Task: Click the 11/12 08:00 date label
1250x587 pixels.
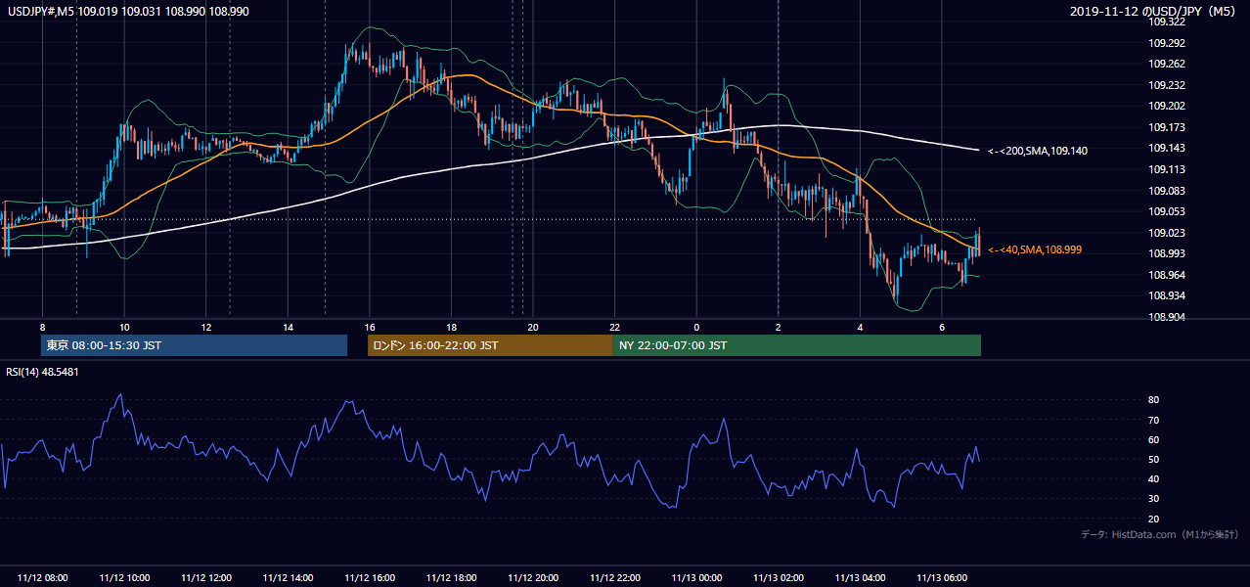Action: [x=43, y=578]
